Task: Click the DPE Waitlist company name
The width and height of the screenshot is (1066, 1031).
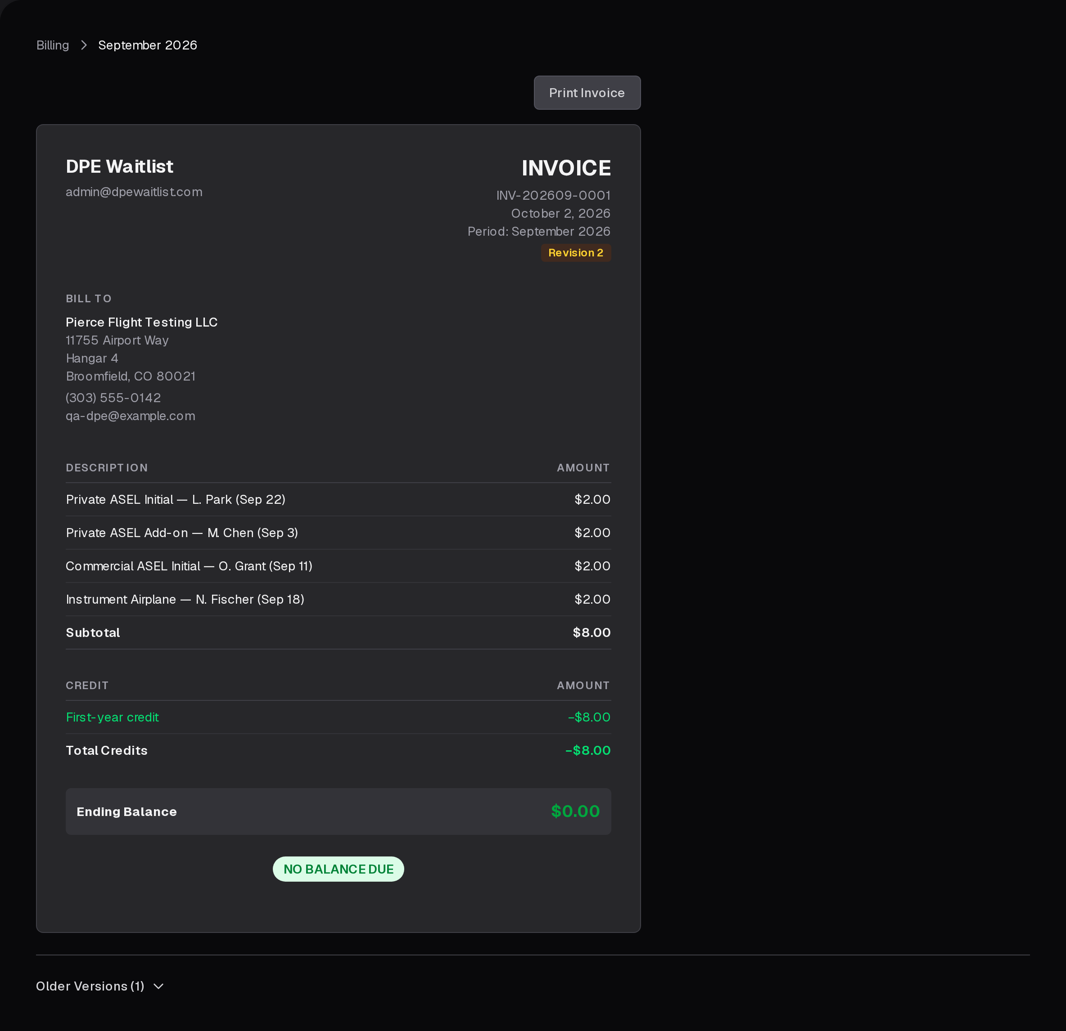Action: coord(119,166)
